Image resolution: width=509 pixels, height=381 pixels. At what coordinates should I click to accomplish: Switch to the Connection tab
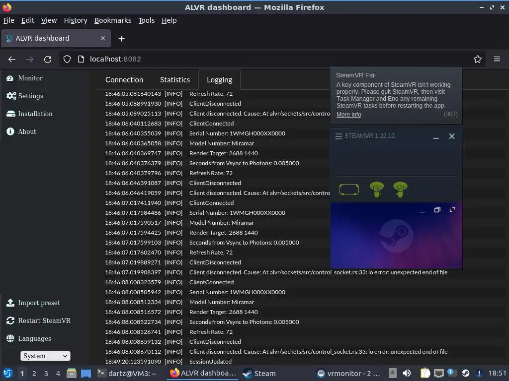(124, 80)
